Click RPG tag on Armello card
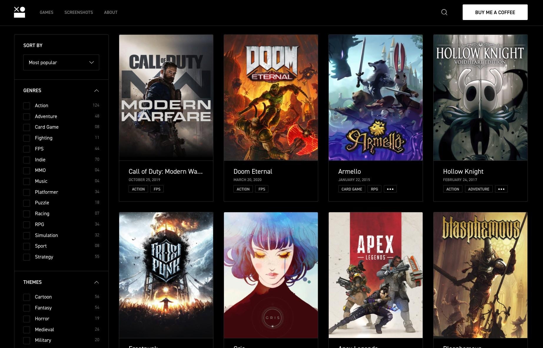The width and height of the screenshot is (543, 348). pyautogui.click(x=374, y=189)
